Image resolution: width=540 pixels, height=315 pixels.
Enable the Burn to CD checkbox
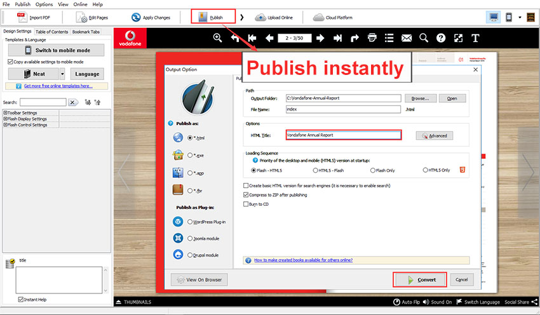[246, 204]
